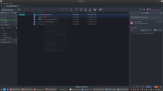The image size is (163, 91).
Task: Click the sort files icon
Action: tap(132, 30)
